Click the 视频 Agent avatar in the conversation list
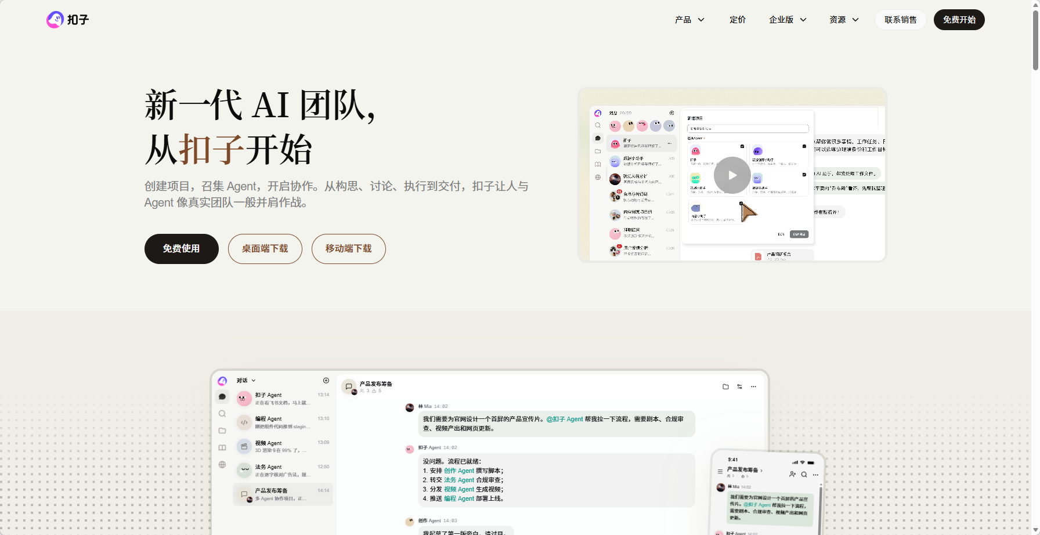 244,446
